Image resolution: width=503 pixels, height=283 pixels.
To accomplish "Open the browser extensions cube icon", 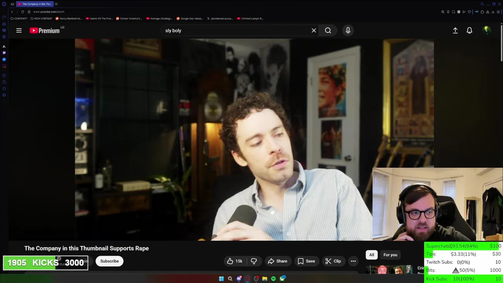I will coord(482,12).
